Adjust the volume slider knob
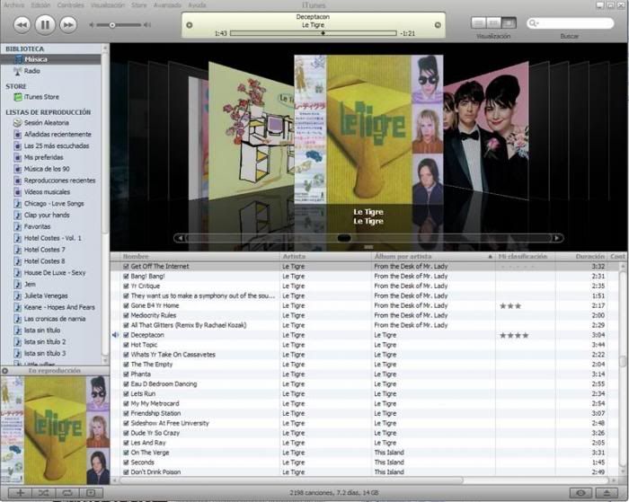The image size is (629, 502). 112,25
